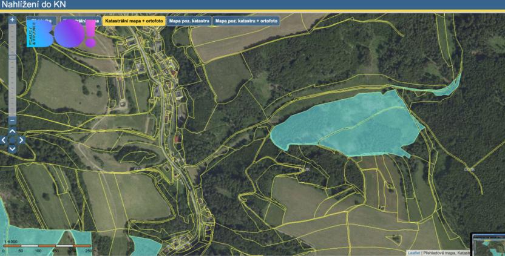Open the Leaflet attribution link
This screenshot has height=256, width=505.
pyautogui.click(x=413, y=252)
